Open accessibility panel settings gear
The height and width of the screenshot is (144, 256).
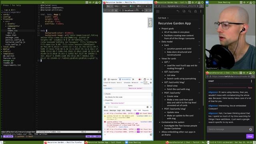[x=151, y=83]
